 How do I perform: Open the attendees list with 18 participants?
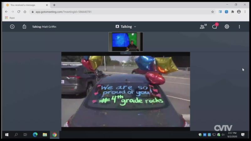point(203,27)
